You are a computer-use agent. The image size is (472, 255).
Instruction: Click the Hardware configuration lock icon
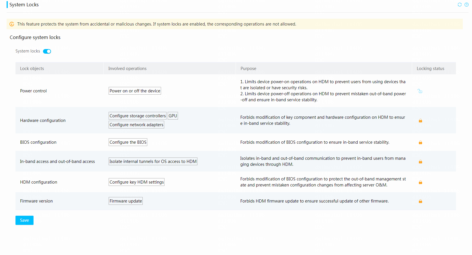420,120
